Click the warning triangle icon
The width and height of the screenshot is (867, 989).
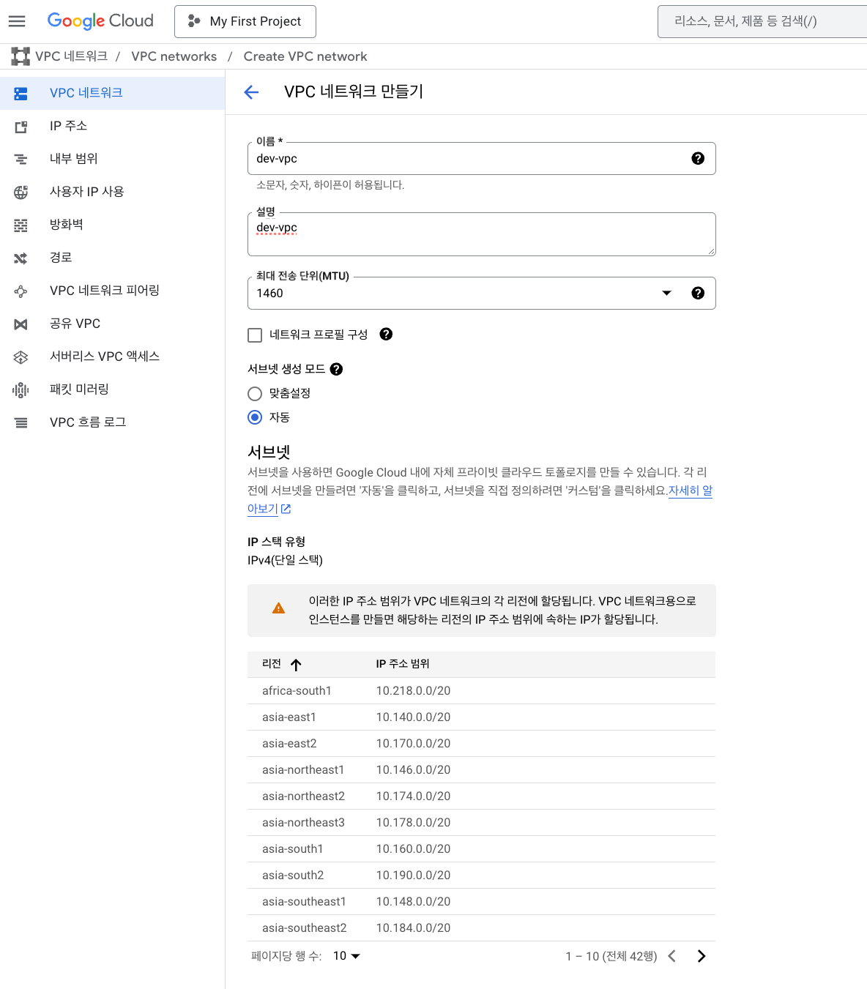point(278,608)
